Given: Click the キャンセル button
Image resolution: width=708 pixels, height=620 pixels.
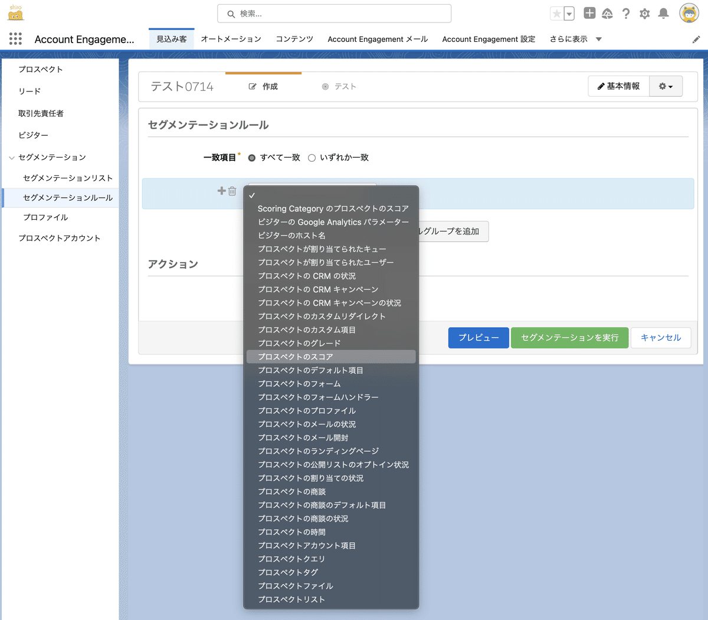Looking at the screenshot, I should [661, 338].
